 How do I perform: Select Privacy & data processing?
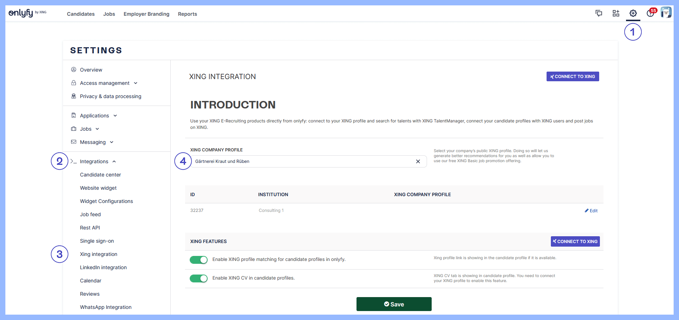click(x=111, y=96)
